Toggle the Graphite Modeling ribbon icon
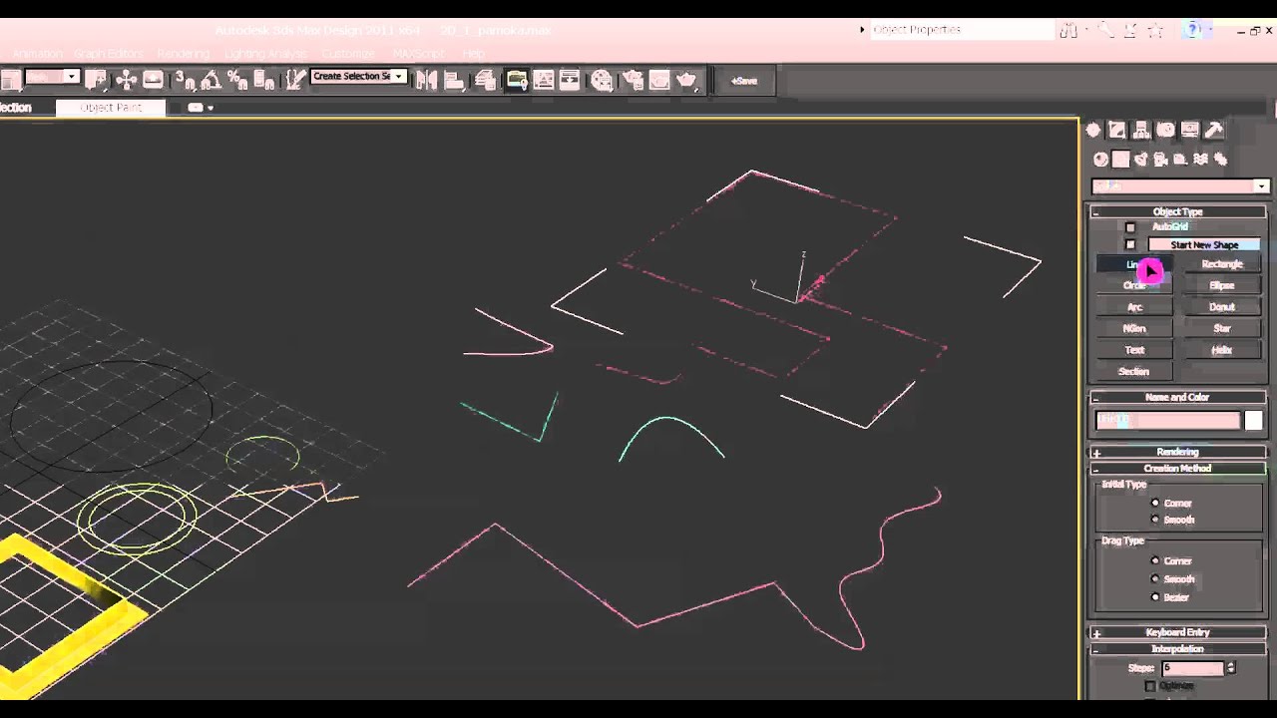Viewport: 1277px width, 718px height. point(517,81)
